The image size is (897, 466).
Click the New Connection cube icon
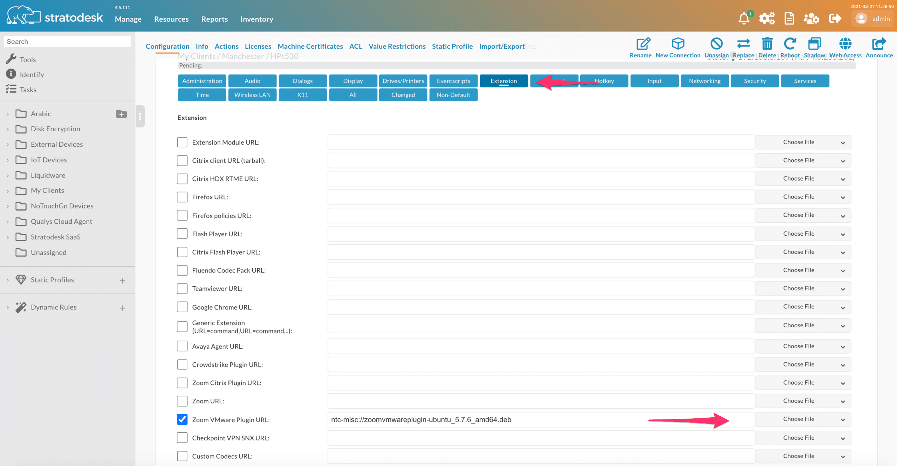tap(678, 44)
